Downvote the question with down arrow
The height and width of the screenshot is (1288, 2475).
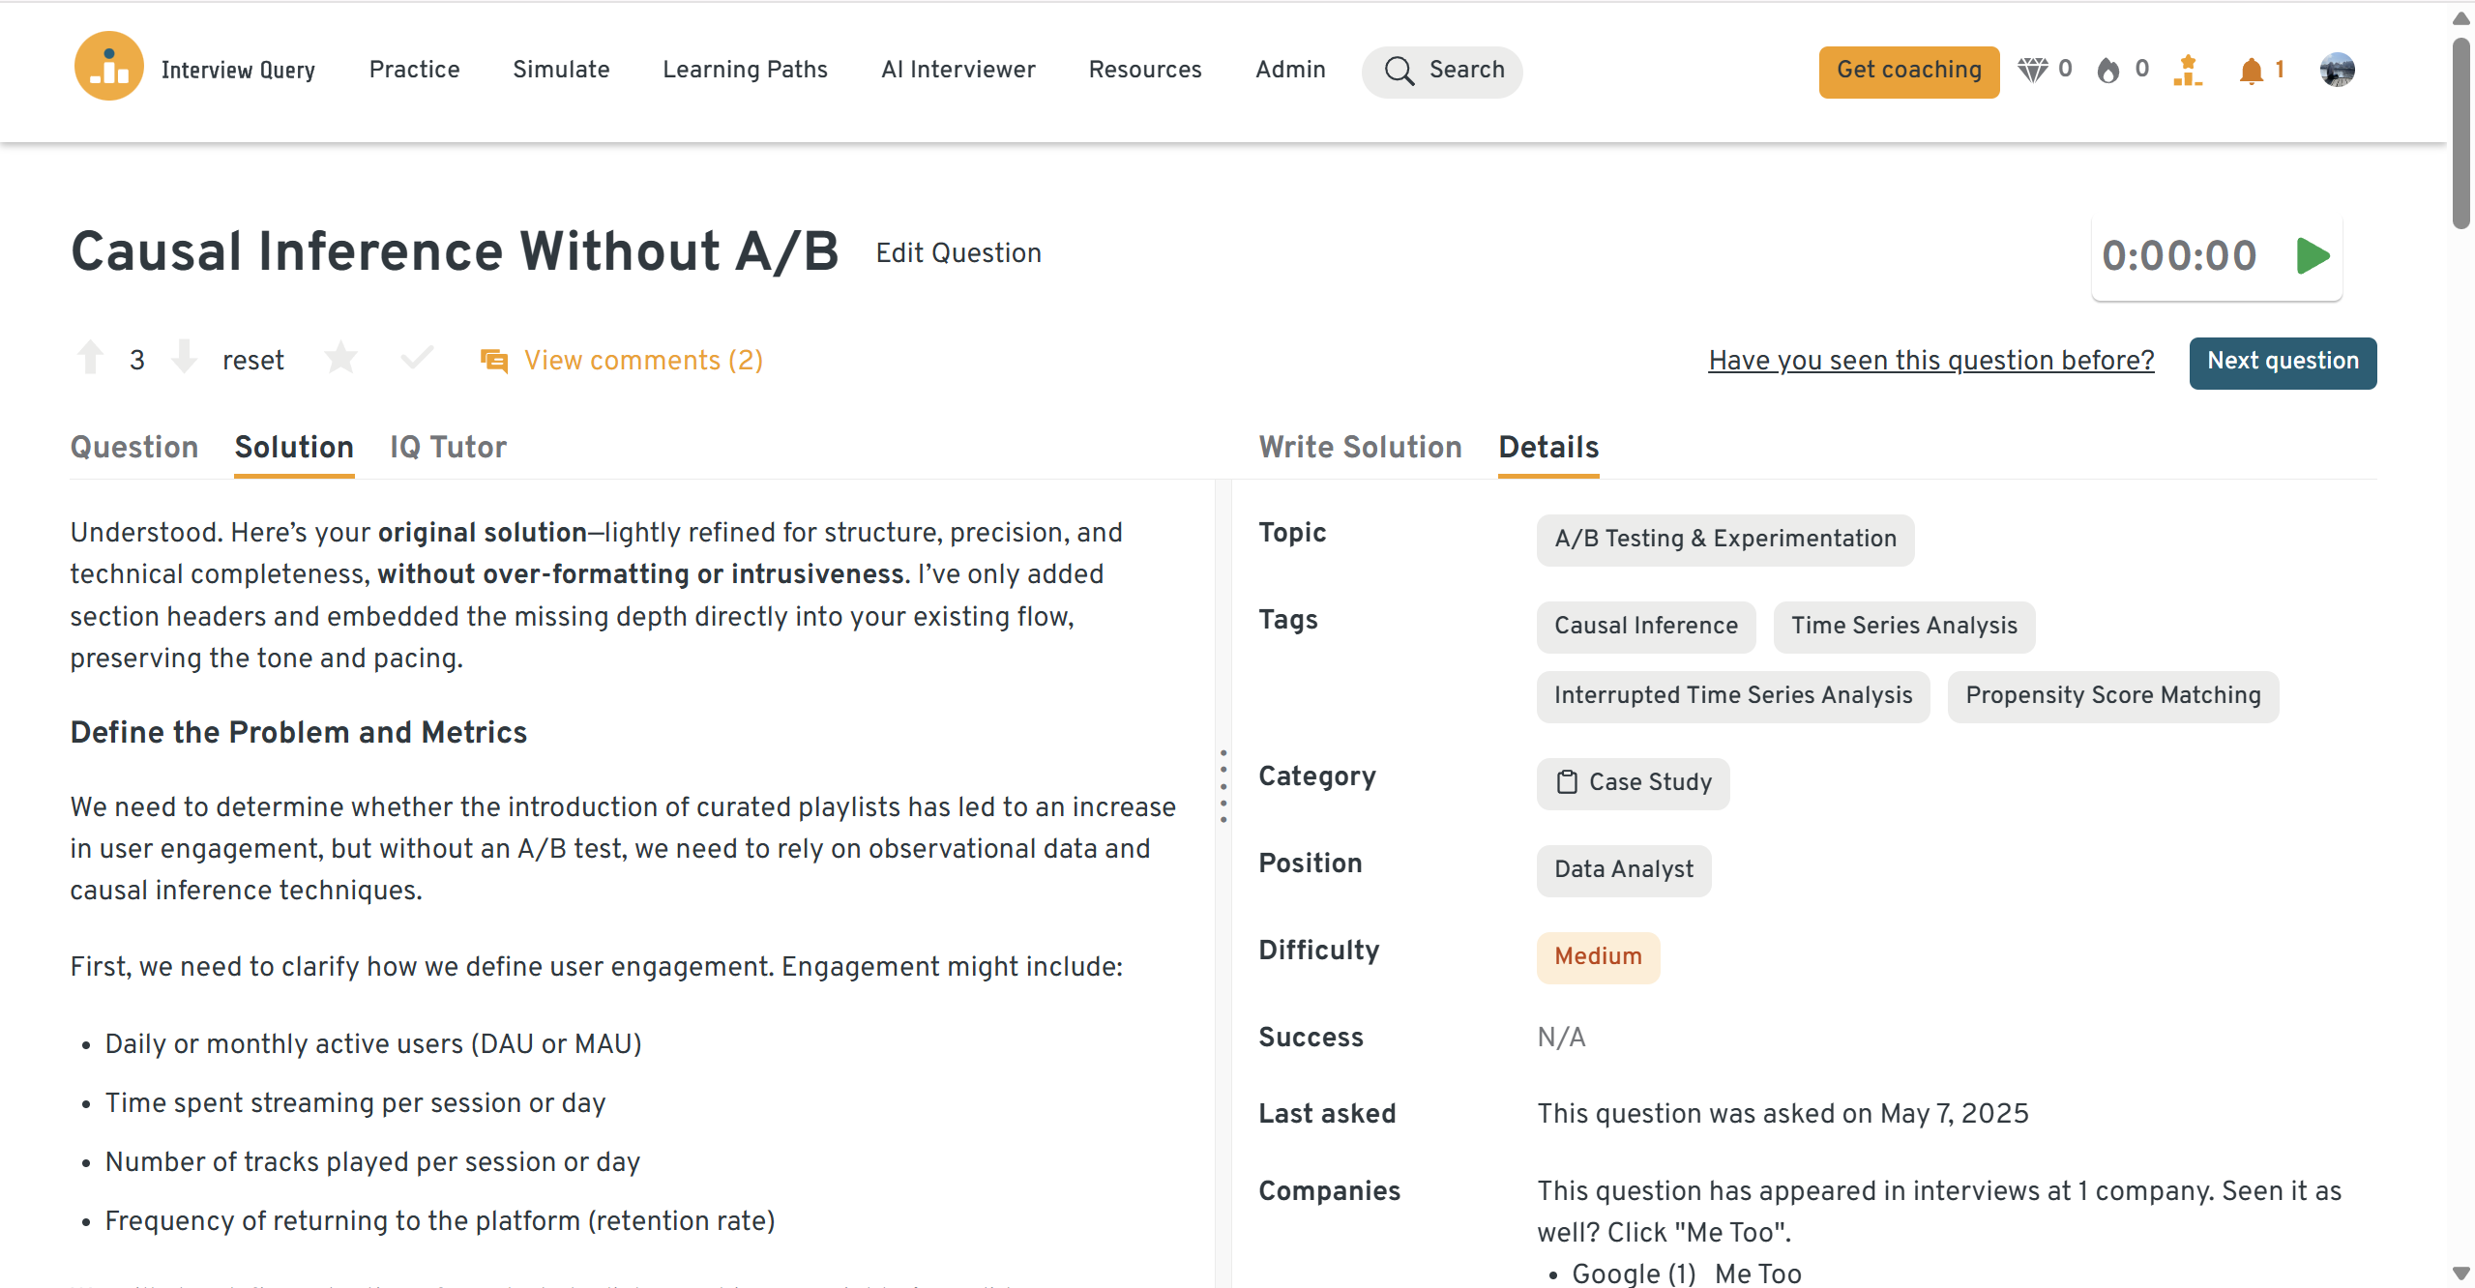coord(184,358)
